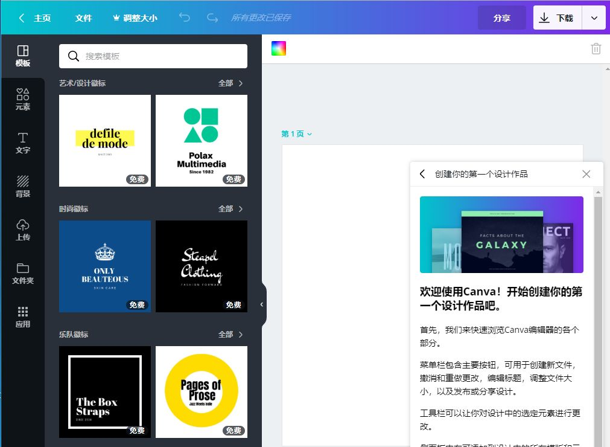Select the Only Beauteous template

pyautogui.click(x=105, y=266)
